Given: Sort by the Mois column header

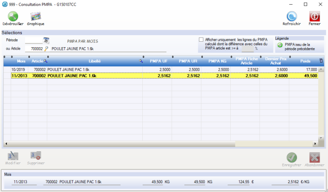Looking at the screenshot, I should click(21, 61).
